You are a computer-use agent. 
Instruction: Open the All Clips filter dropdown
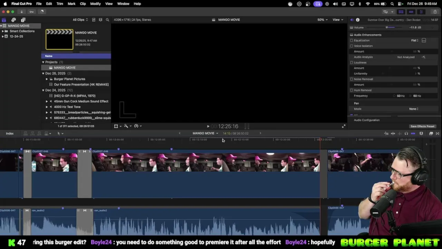click(80, 20)
